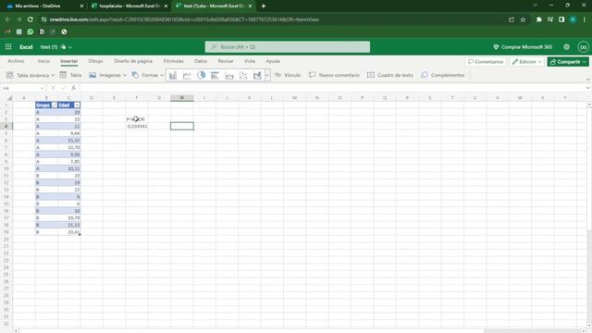Expand the ribbon display options chevron
Image resolution: width=592 pixels, height=333 pixels.
point(588,80)
